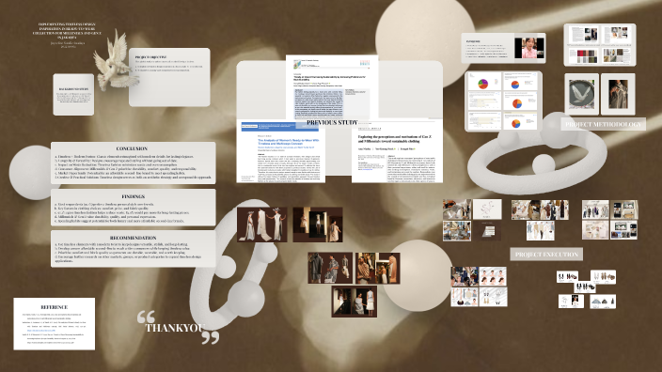The width and height of the screenshot is (662, 372).
Task: Click the THANKYOU quote text
Action: point(175,328)
